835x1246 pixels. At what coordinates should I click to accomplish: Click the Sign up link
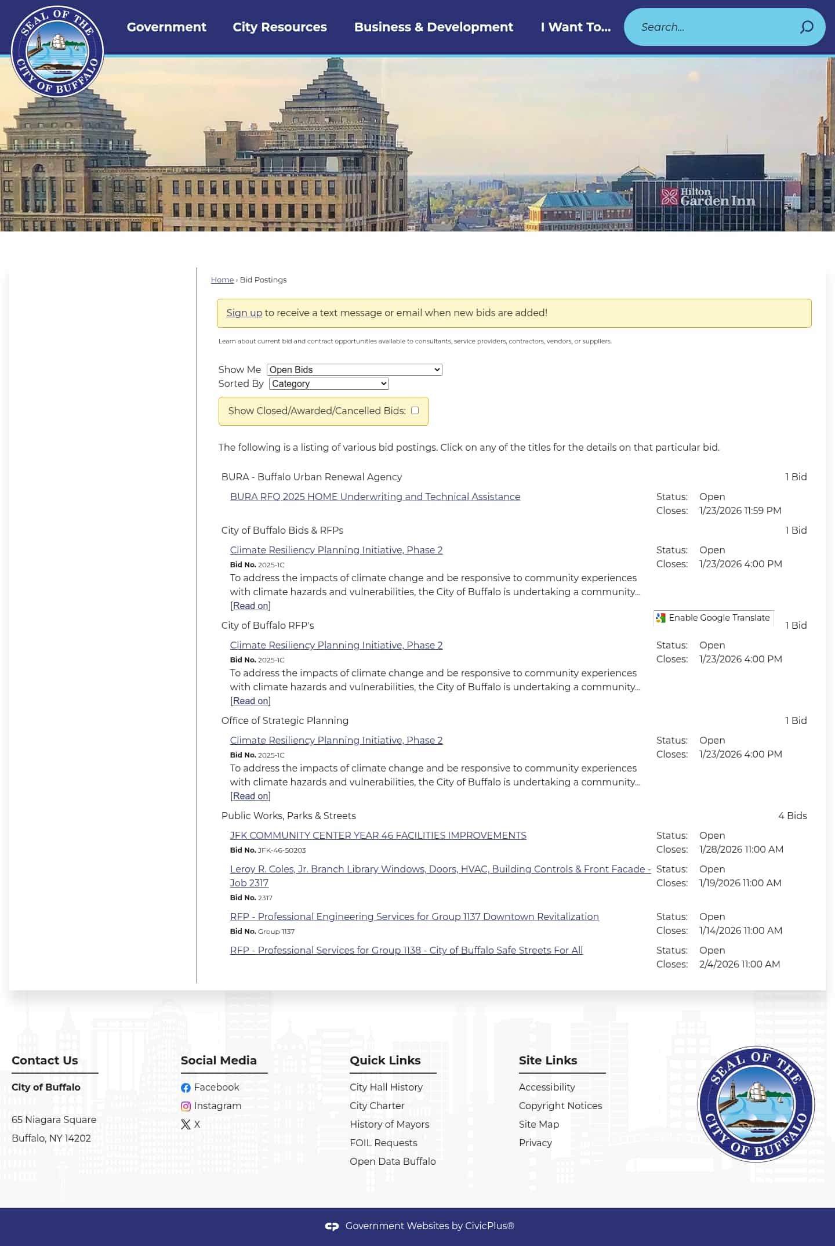pos(244,313)
